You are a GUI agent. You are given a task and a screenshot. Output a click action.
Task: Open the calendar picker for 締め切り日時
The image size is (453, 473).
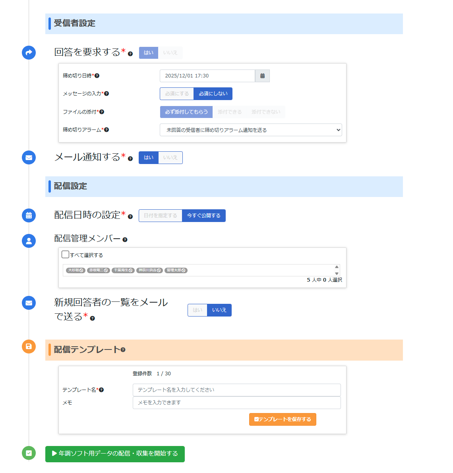(262, 76)
